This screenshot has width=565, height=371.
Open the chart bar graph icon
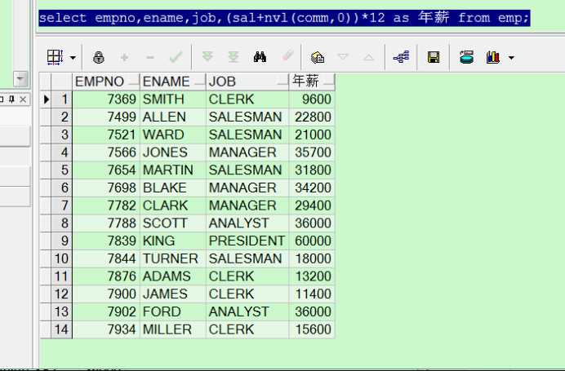493,57
